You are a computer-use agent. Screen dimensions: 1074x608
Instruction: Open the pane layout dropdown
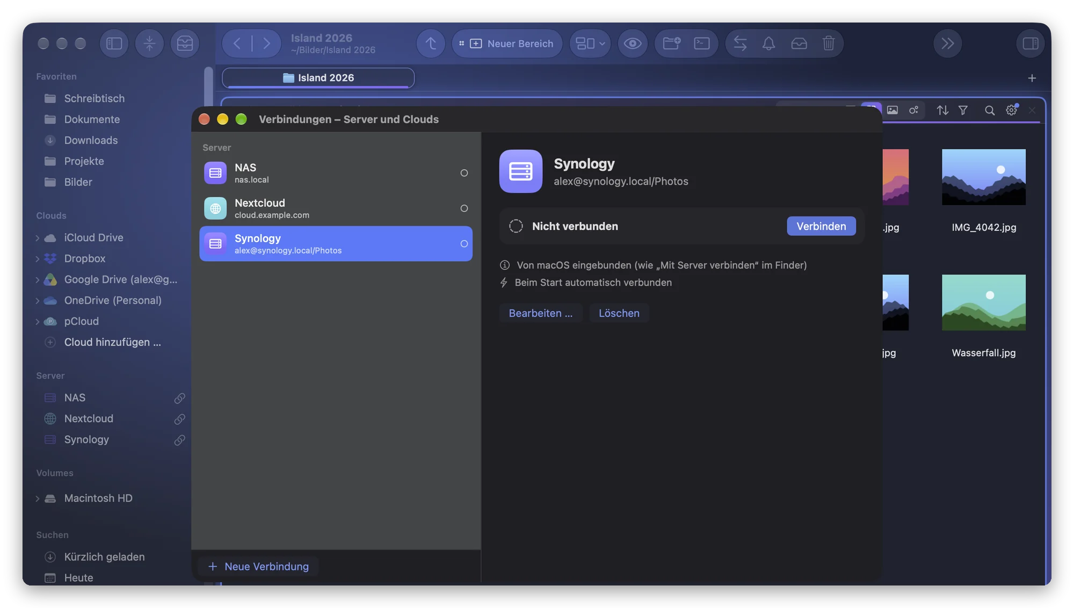tap(590, 44)
